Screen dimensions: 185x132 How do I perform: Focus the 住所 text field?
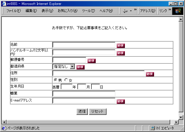tap(99, 73)
